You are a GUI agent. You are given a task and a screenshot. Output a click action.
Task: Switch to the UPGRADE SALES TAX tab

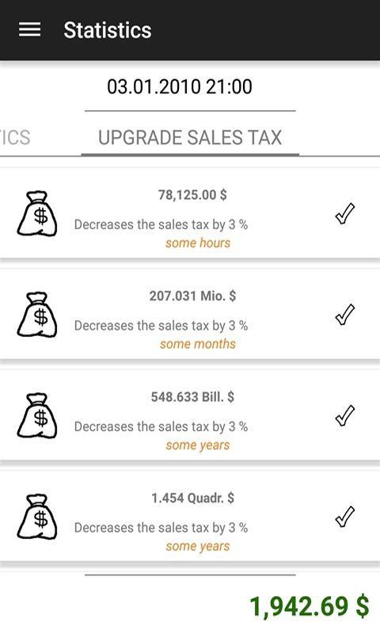[x=190, y=137]
